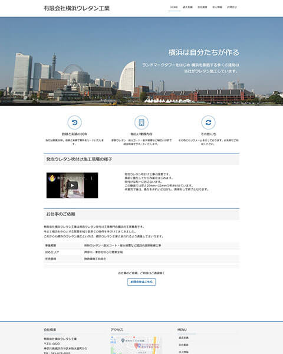Click the お仕事のご依頼 section heading
Image resolution: width=283 pixels, height=354 pixels.
pos(61,214)
